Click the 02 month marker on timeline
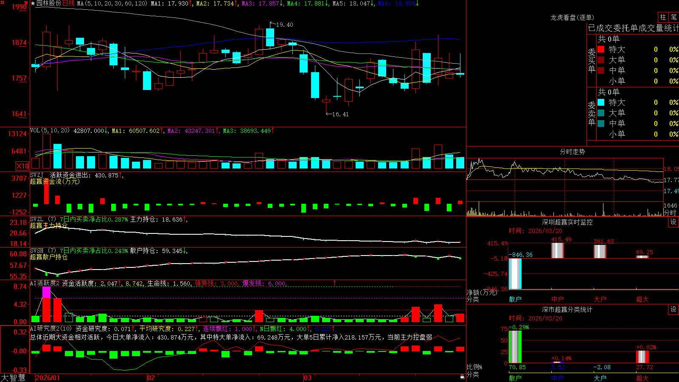The height and width of the screenshot is (382, 679). click(151, 378)
